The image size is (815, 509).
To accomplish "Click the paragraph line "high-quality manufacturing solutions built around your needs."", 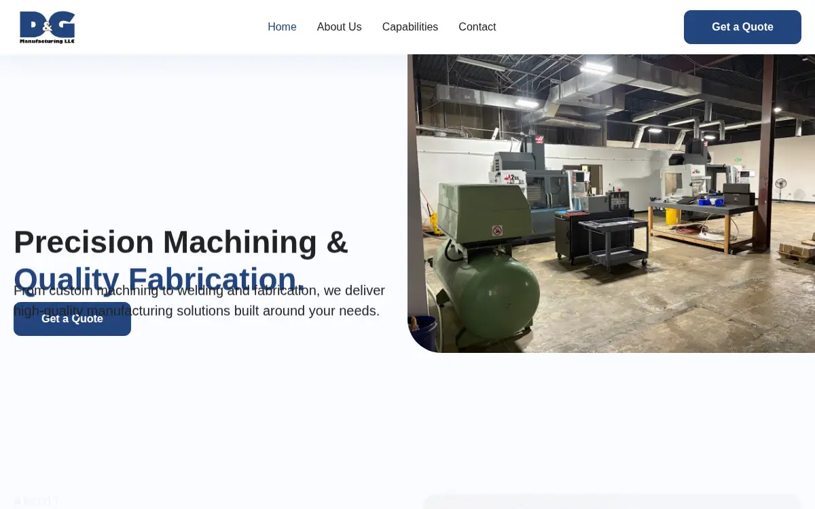I will coord(197,311).
